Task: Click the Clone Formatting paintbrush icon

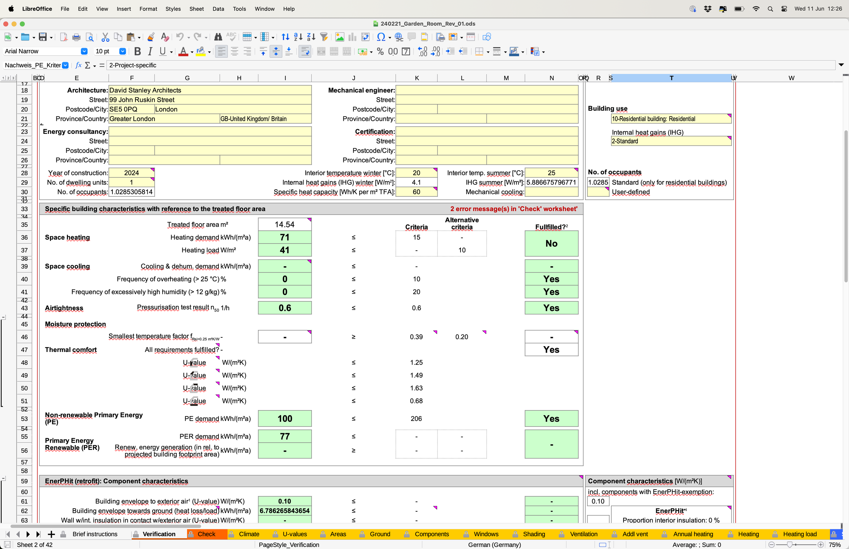Action: 151,37
